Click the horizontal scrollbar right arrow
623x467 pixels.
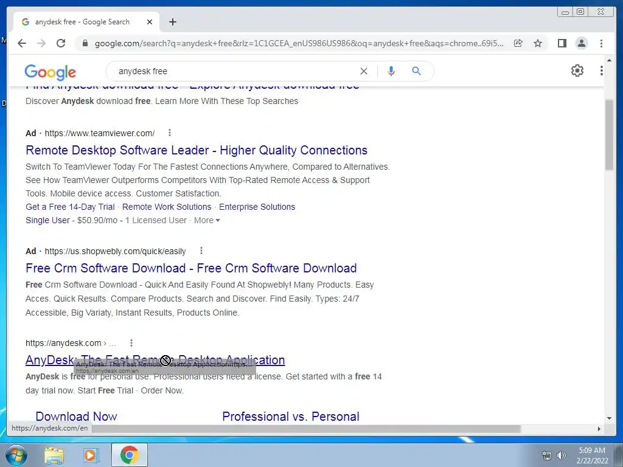599,429
